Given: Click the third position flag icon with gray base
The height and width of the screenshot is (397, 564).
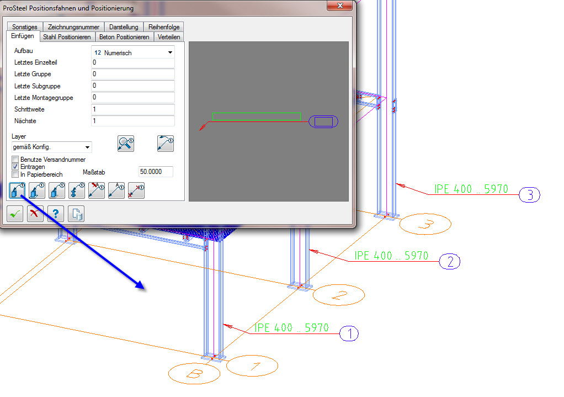Looking at the screenshot, I should [57, 190].
